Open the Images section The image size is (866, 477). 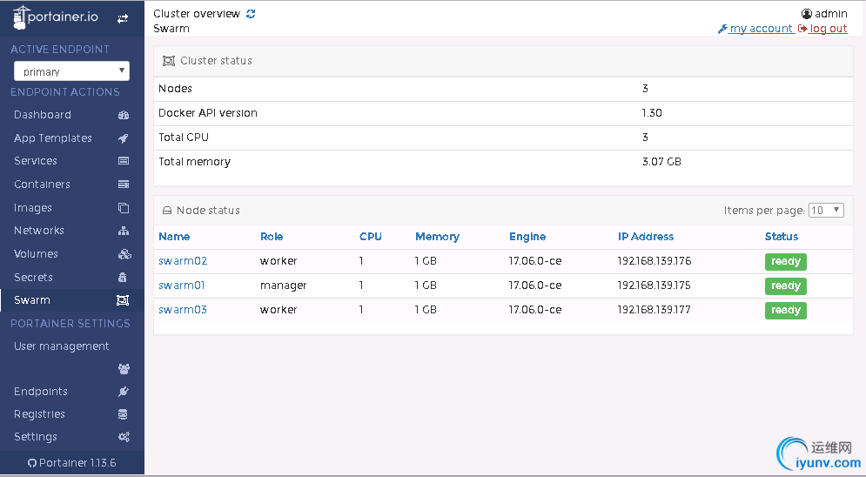pos(32,208)
